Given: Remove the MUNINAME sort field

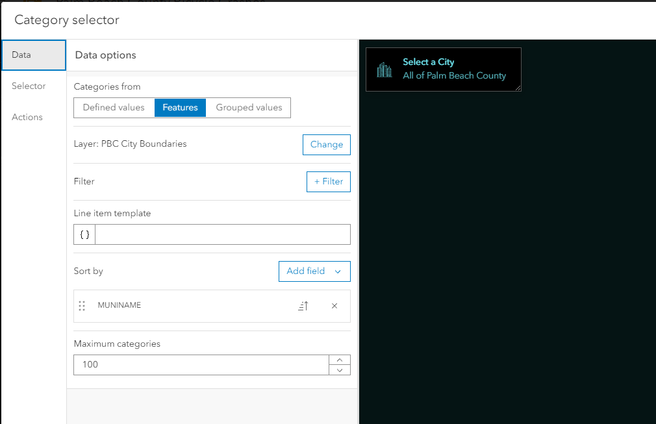Looking at the screenshot, I should point(334,305).
